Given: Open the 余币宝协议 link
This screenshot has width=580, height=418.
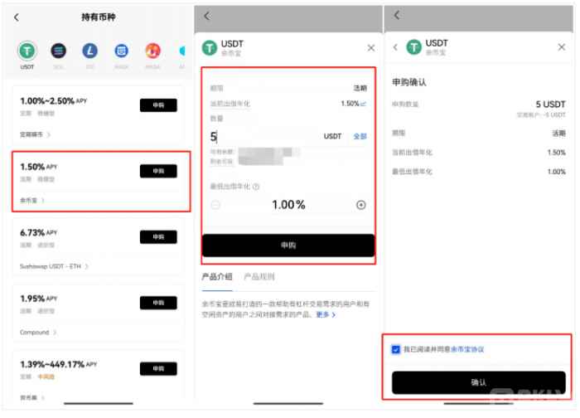Looking at the screenshot, I should (467, 349).
